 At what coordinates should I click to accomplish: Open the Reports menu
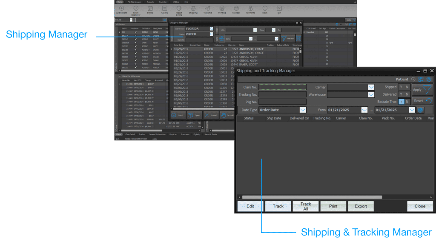click(149, 2)
